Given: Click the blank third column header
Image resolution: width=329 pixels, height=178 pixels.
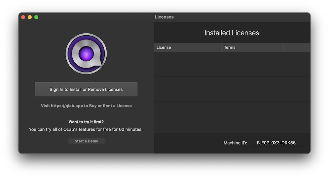Looking at the screenshot, I should (x=297, y=47).
